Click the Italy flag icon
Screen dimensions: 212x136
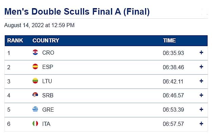tap(35, 124)
